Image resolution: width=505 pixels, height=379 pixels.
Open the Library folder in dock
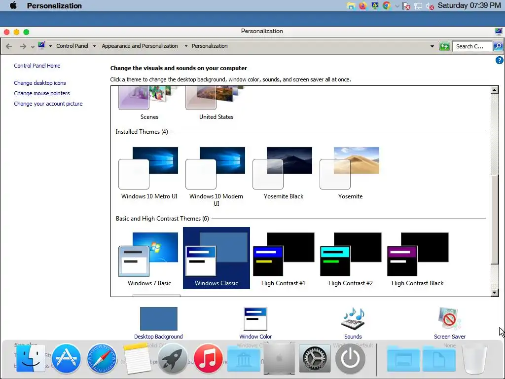244,359
